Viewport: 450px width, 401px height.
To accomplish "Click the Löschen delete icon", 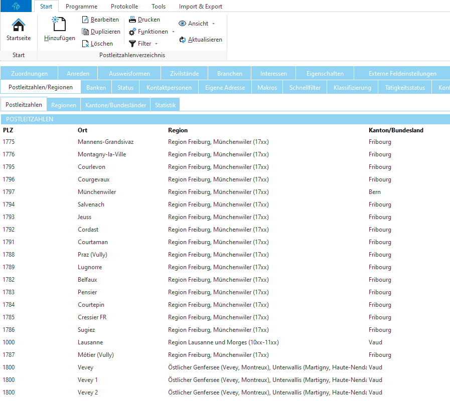I will tap(85, 44).
